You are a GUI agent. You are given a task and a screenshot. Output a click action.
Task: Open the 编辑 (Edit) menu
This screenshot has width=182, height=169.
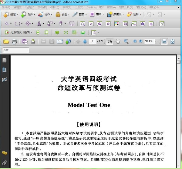click(x=18, y=7)
